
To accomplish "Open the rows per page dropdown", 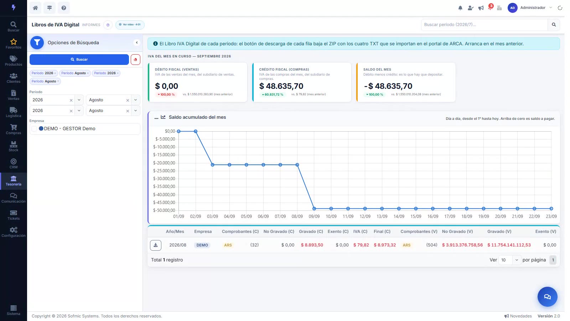I will coord(510,260).
